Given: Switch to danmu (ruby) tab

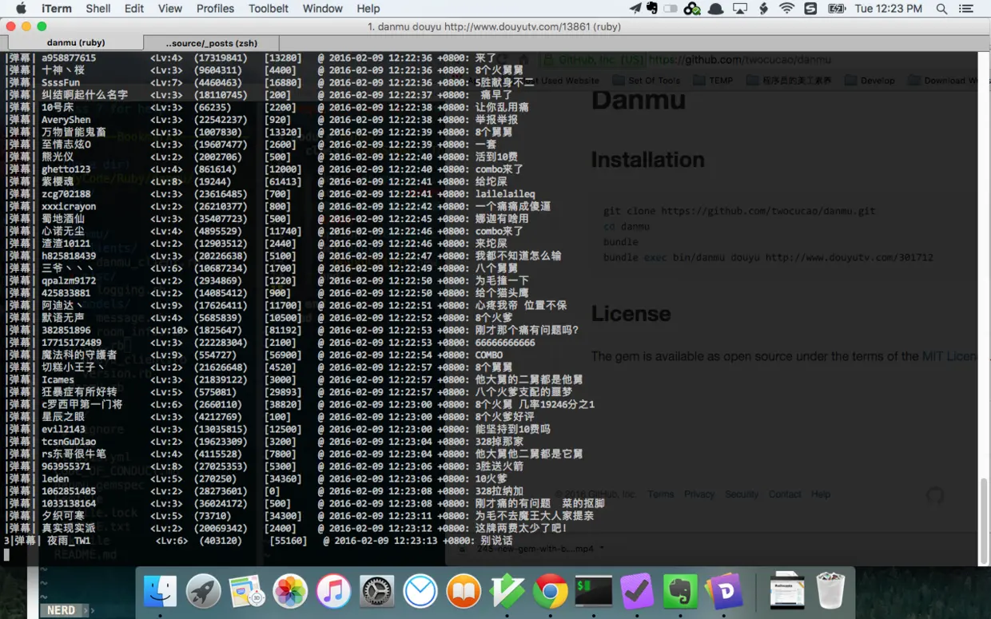Looking at the screenshot, I should pos(76,42).
